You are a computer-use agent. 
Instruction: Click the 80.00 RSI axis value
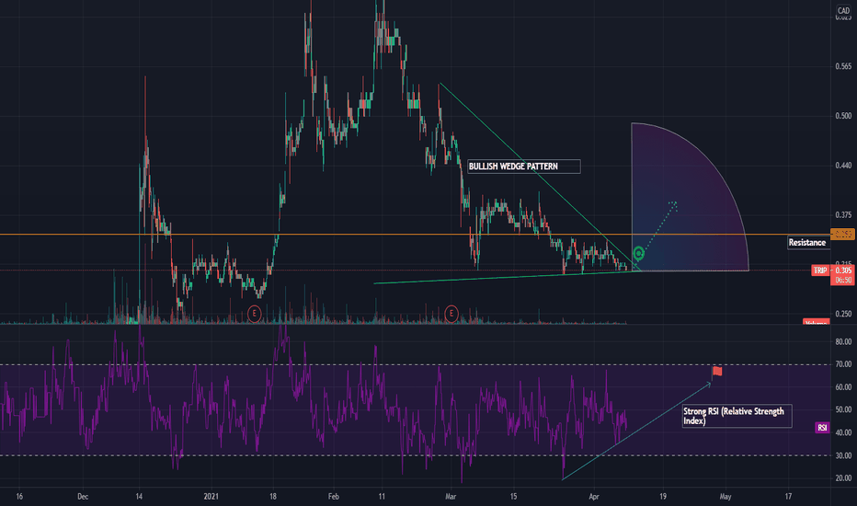(x=843, y=341)
